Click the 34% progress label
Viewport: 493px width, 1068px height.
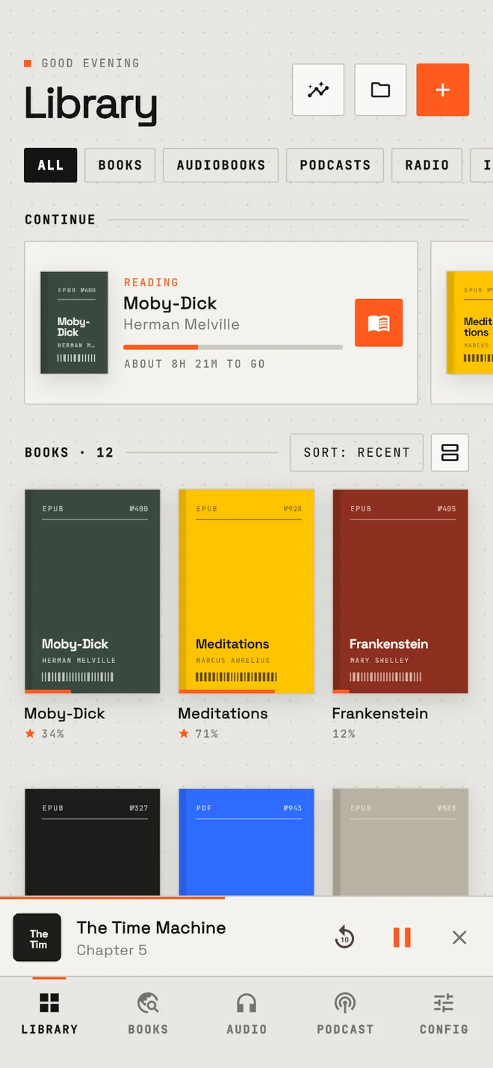[x=53, y=734]
